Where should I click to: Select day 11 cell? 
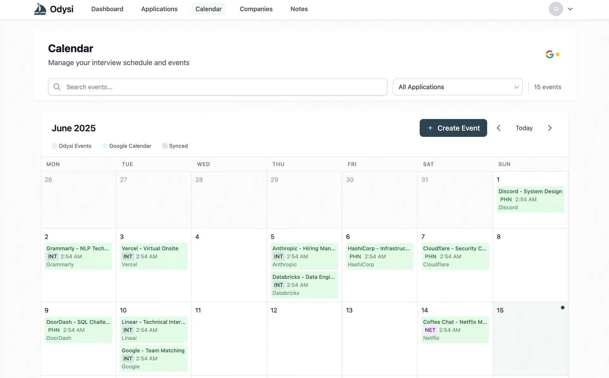[x=229, y=339]
